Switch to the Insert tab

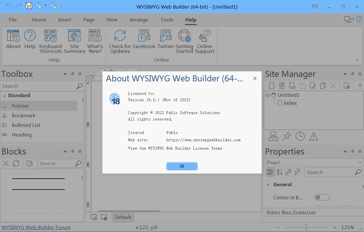pos(64,20)
